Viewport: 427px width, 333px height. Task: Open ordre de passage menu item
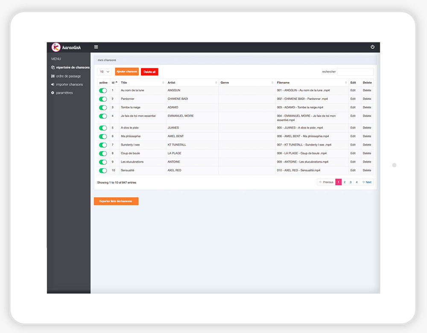point(68,76)
